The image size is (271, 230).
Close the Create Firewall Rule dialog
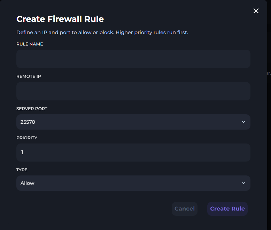[256, 11]
